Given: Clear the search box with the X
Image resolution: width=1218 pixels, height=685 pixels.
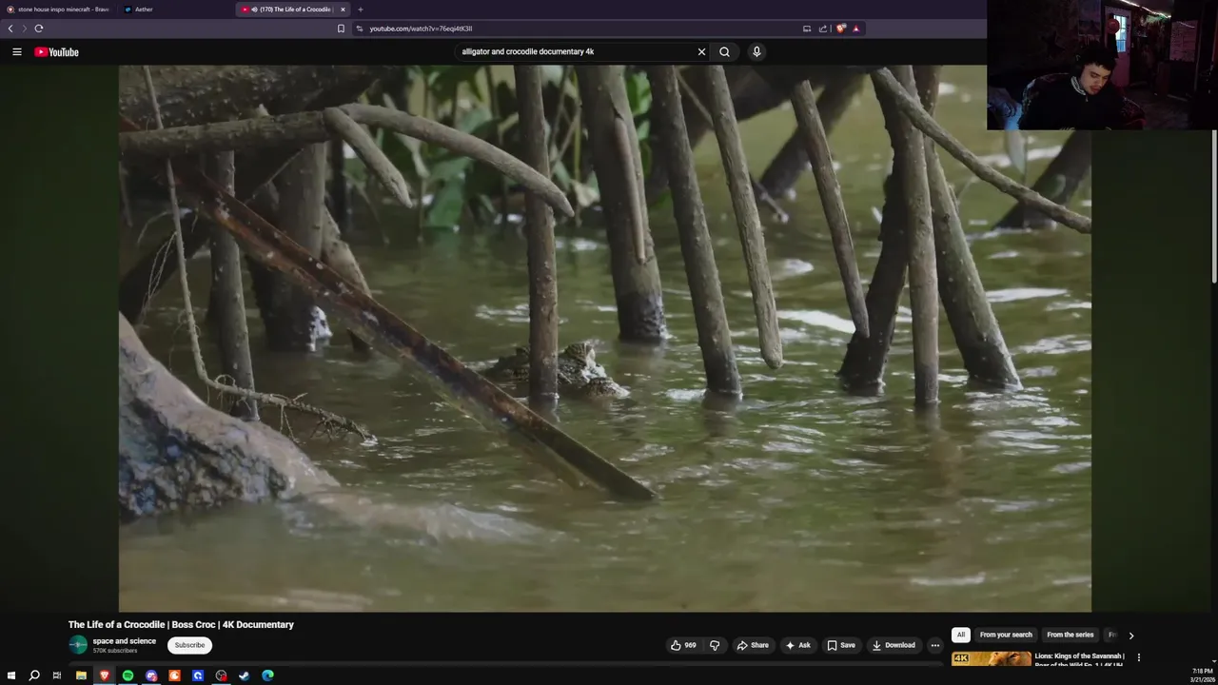Looking at the screenshot, I should click(701, 52).
